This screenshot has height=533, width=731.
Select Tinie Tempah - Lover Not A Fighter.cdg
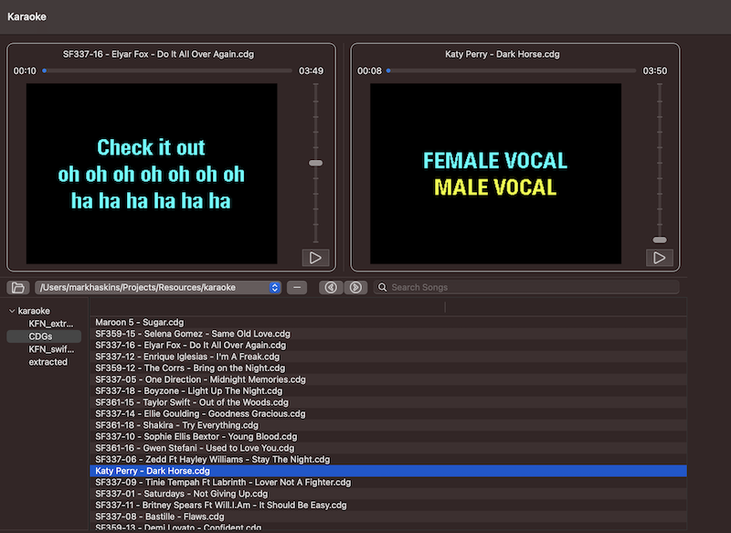click(387, 482)
